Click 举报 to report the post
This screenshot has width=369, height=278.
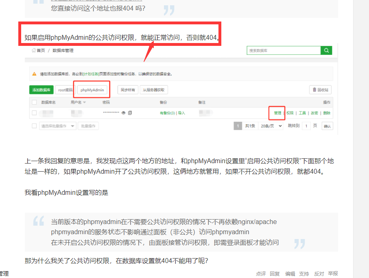point(333,274)
